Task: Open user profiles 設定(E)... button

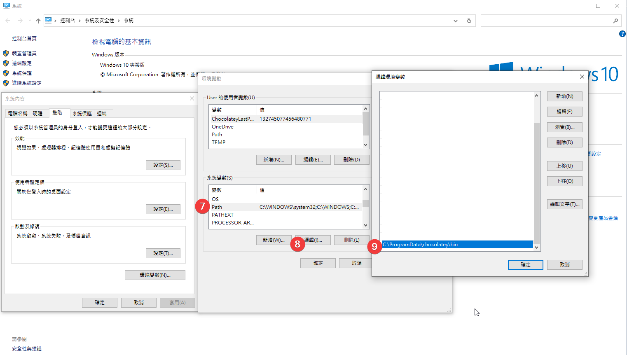Action: tap(163, 209)
